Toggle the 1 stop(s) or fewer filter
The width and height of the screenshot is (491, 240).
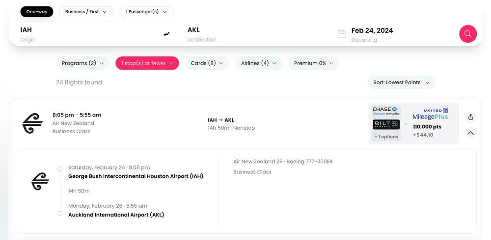(147, 63)
